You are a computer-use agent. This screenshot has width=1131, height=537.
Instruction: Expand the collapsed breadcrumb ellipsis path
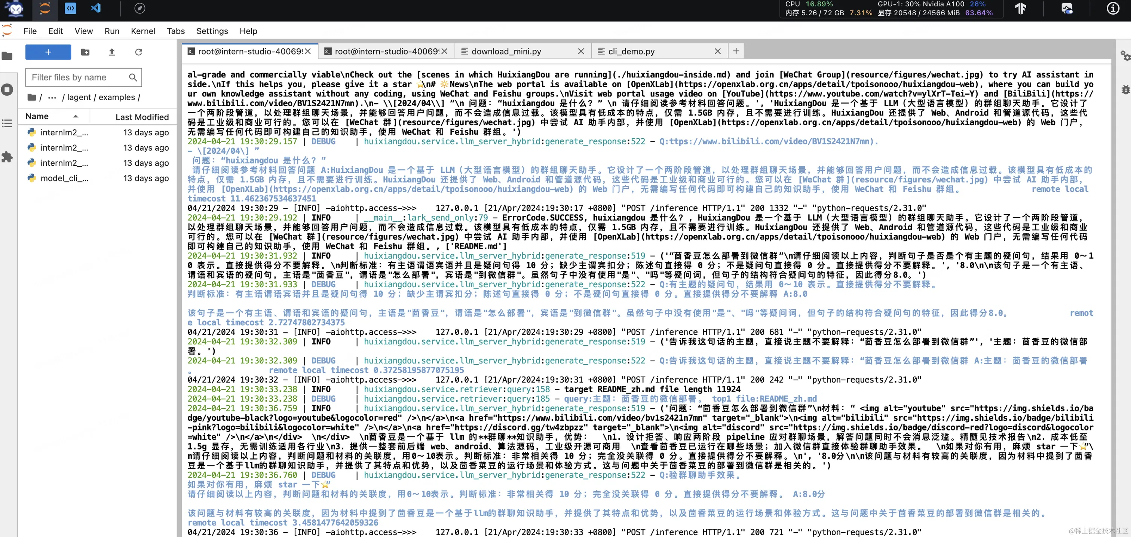[x=52, y=98]
